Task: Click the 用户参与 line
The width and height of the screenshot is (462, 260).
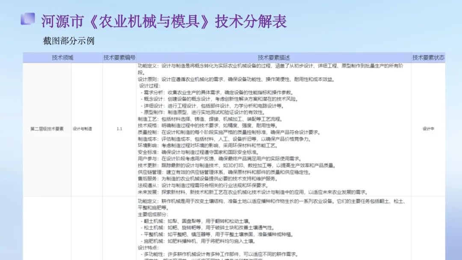Action: tap(220, 159)
